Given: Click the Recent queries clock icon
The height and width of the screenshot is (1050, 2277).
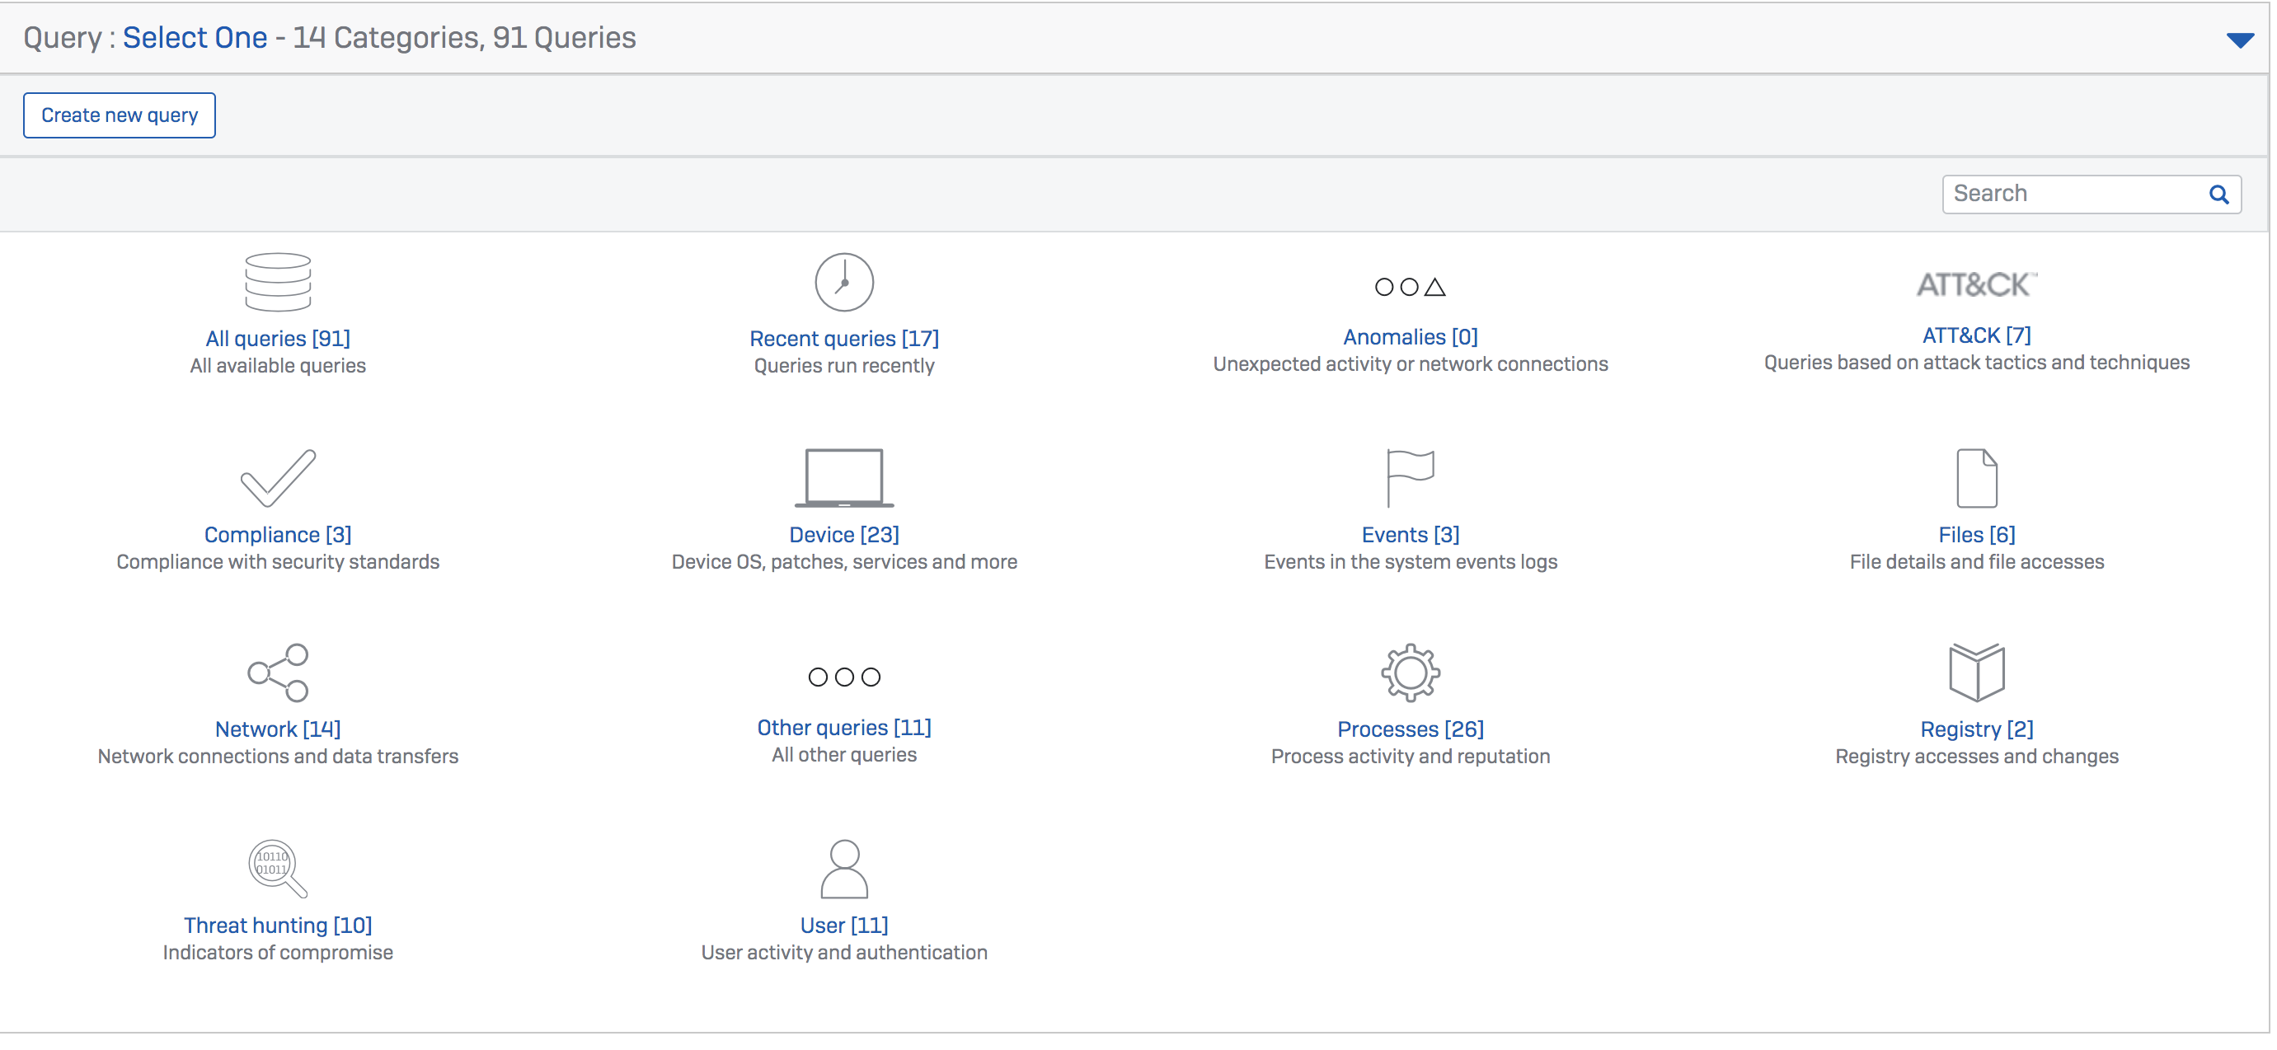Looking at the screenshot, I should [x=843, y=282].
